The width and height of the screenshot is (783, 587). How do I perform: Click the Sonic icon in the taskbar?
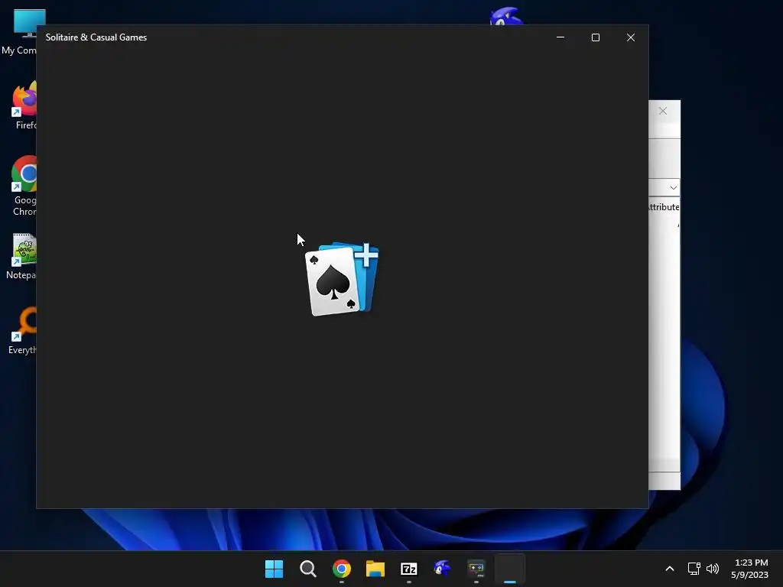click(443, 569)
